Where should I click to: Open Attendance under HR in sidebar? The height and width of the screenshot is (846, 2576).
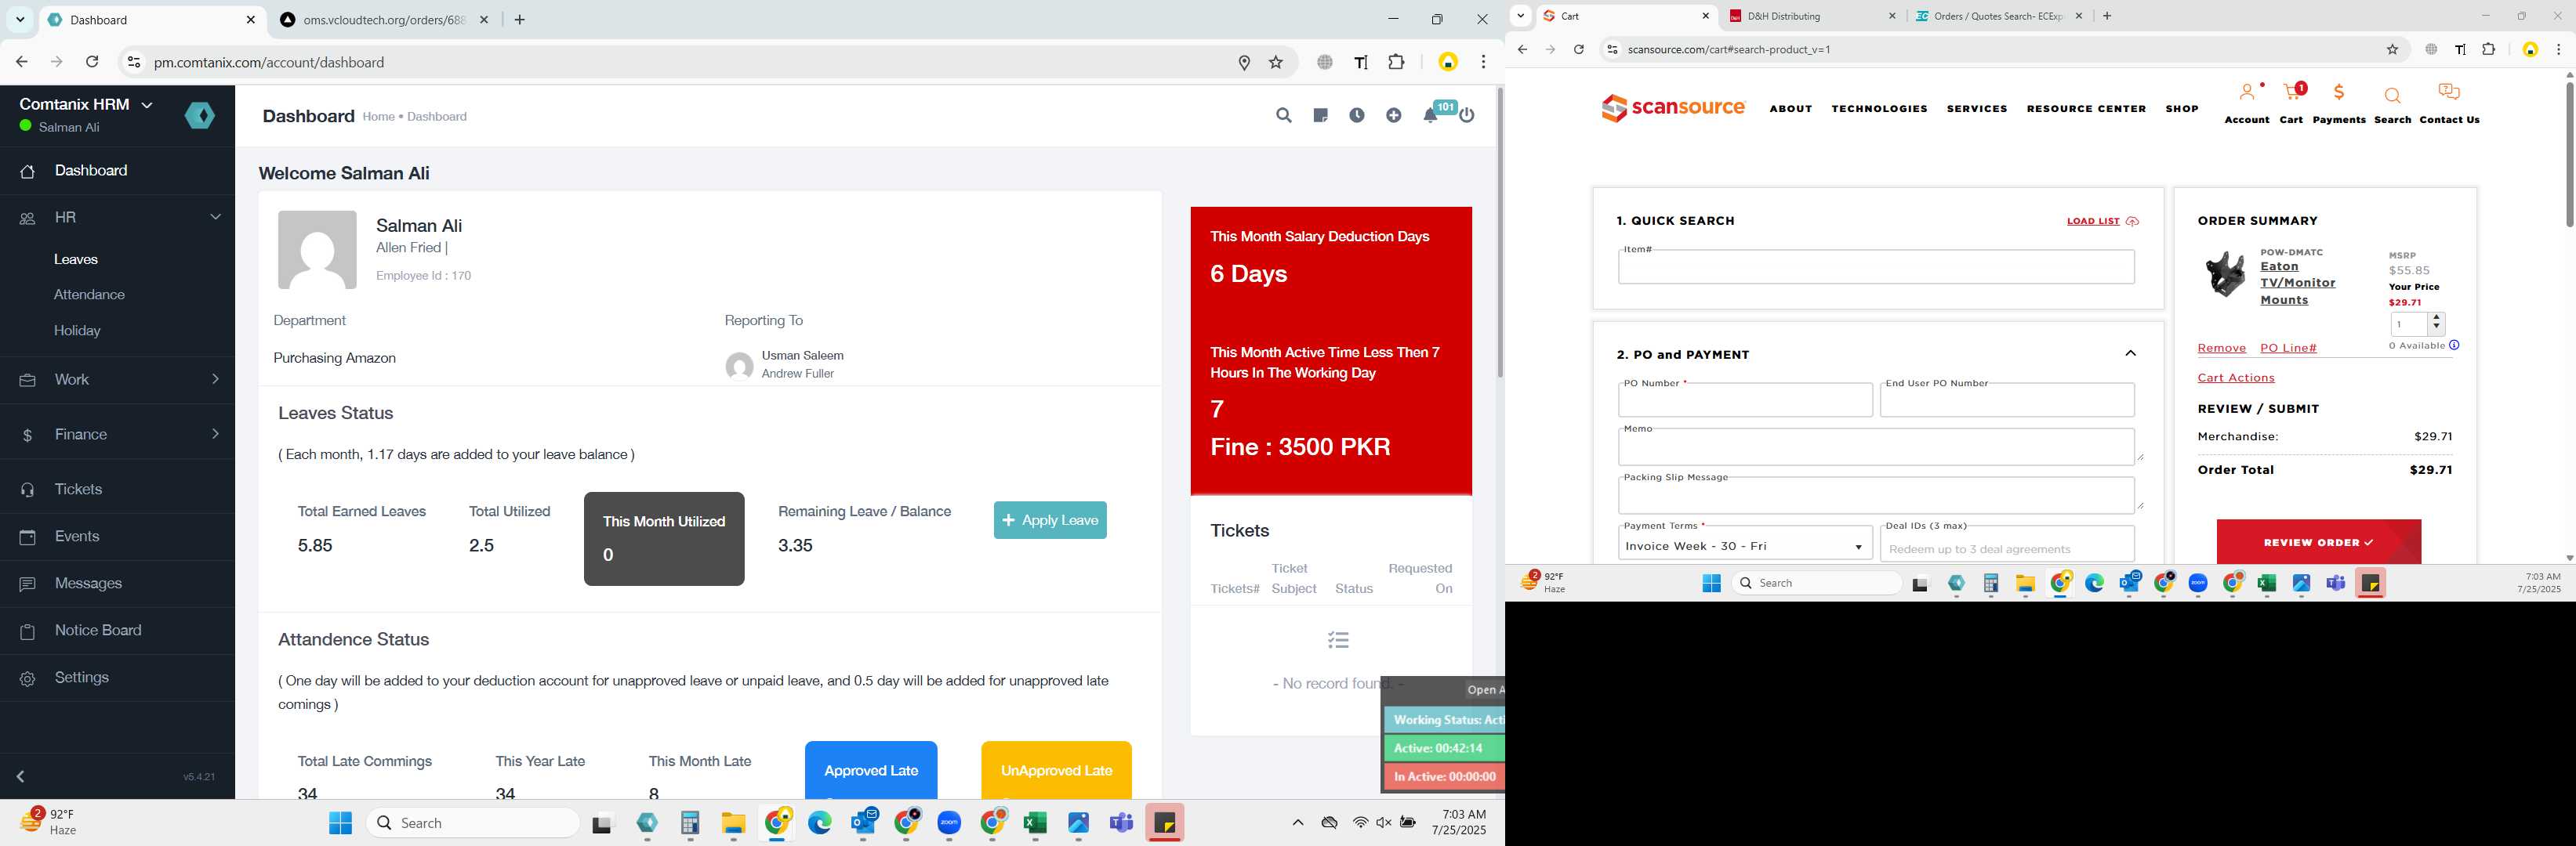(x=89, y=295)
